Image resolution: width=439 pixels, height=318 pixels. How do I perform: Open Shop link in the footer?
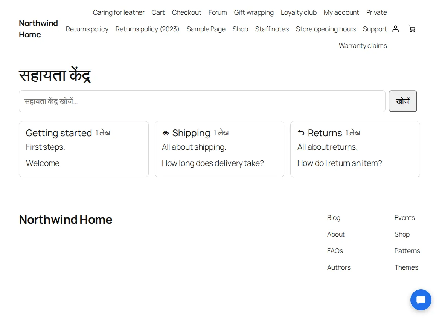click(x=402, y=234)
